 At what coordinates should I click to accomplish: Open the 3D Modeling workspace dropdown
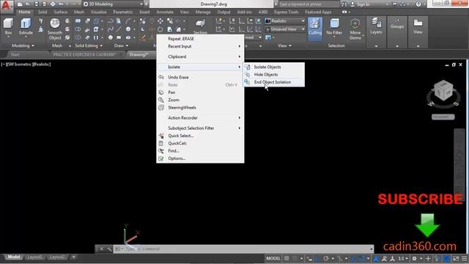coord(113,4)
